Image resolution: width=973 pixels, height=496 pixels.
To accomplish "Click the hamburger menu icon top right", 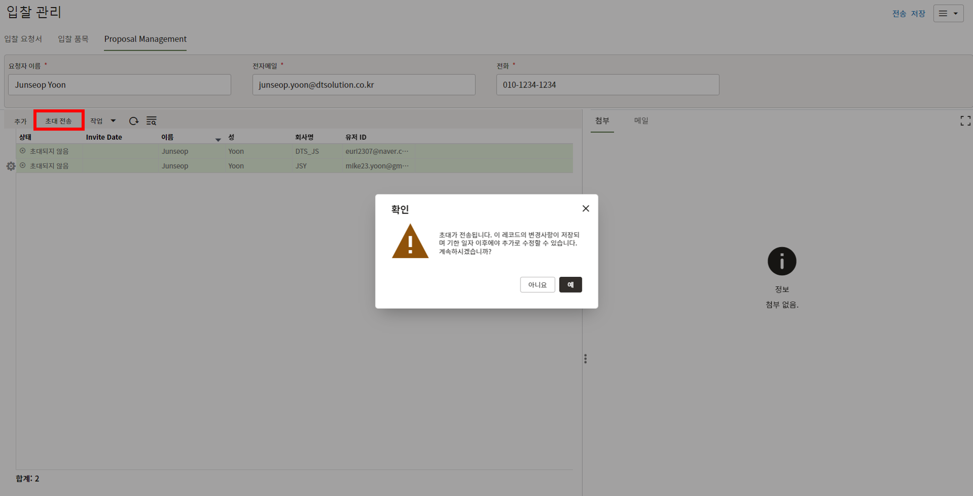I will tap(943, 14).
